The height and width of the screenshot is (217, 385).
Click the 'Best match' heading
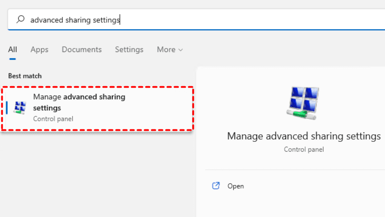25,76
